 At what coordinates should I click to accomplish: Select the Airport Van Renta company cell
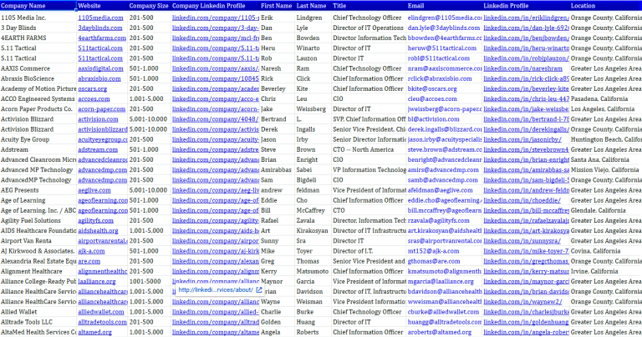pyautogui.click(x=38, y=241)
